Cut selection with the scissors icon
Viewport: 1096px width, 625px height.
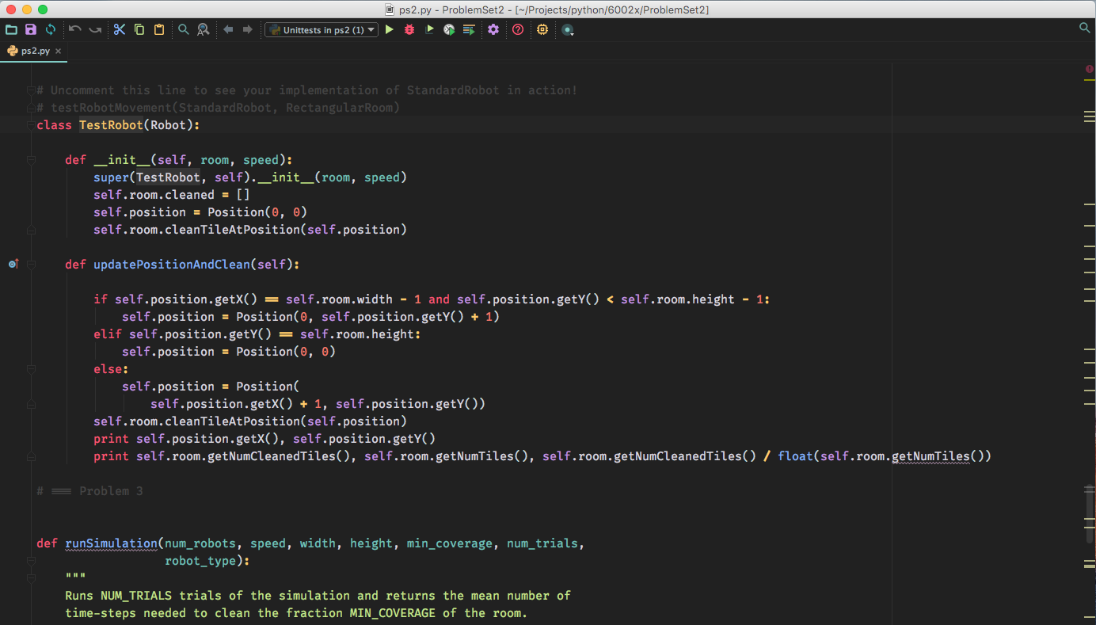click(x=120, y=29)
